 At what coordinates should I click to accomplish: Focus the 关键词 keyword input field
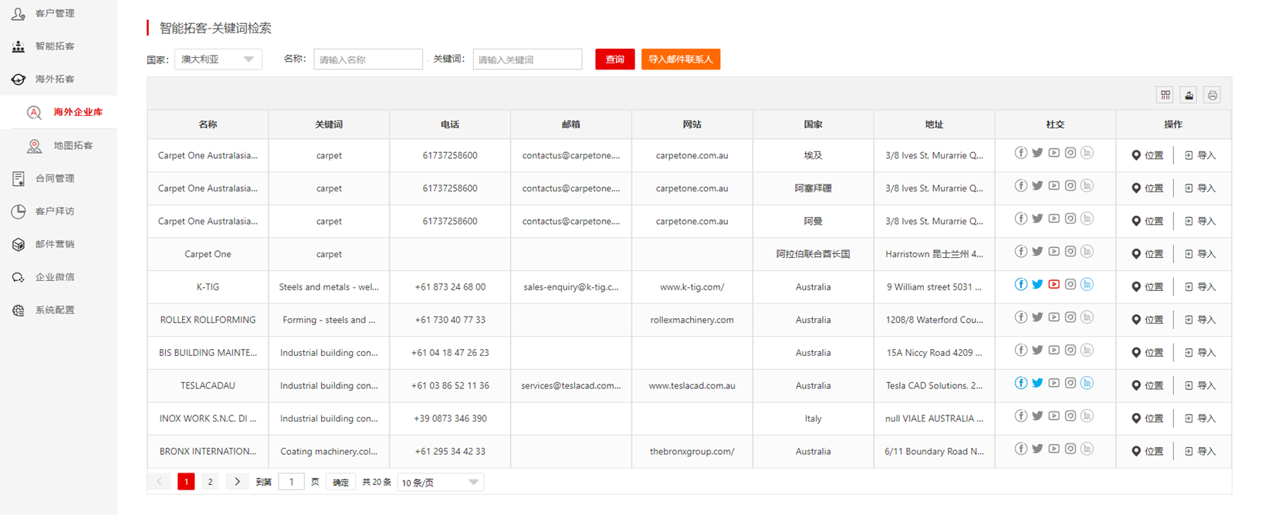(x=527, y=59)
